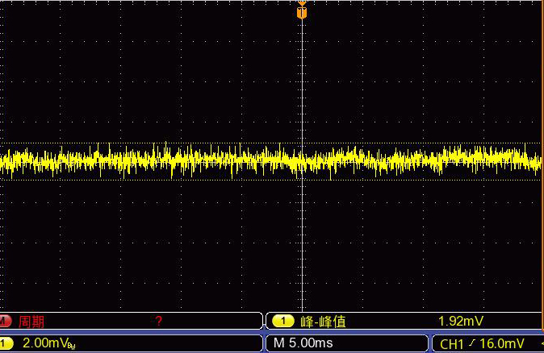This screenshot has height=353, width=544.
Task: Select the 周期 period measurement label
Action: [31, 321]
